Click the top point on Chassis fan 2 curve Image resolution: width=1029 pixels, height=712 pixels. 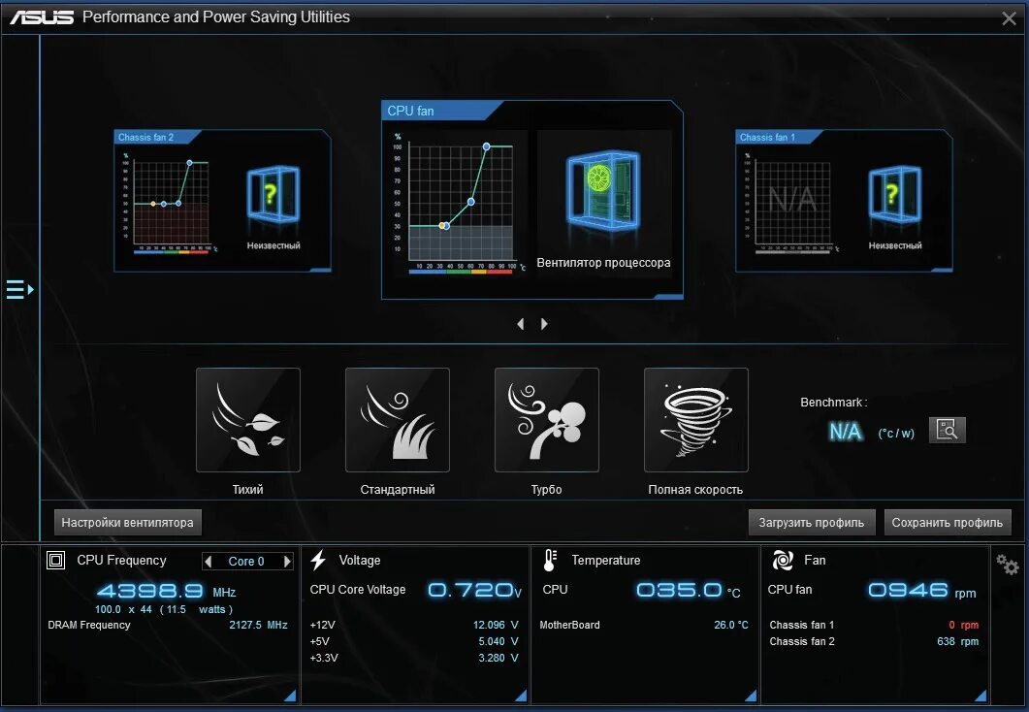click(190, 163)
